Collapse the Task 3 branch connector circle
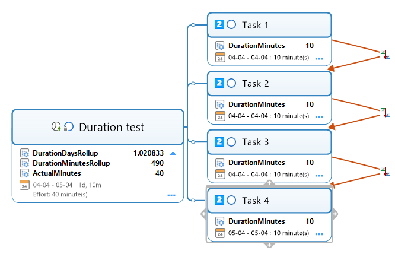The image size is (395, 260). (193, 142)
